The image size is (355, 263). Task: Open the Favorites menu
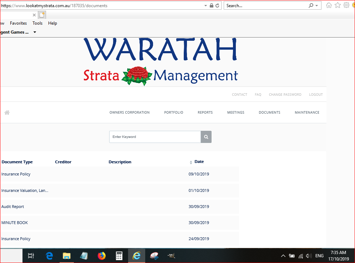(x=18, y=23)
